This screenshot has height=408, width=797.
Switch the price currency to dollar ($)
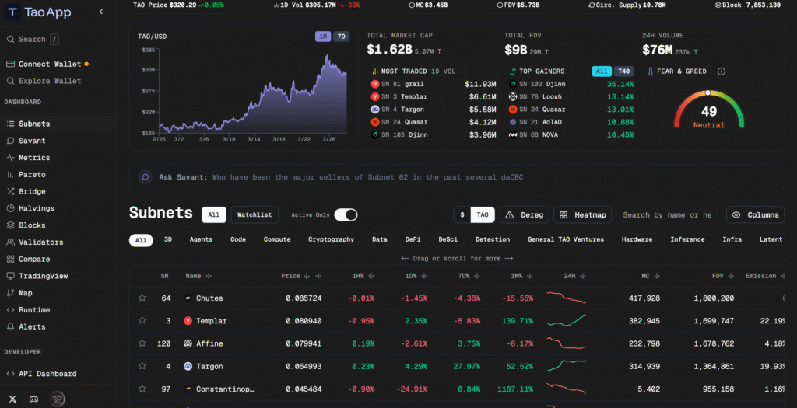pyautogui.click(x=462, y=215)
